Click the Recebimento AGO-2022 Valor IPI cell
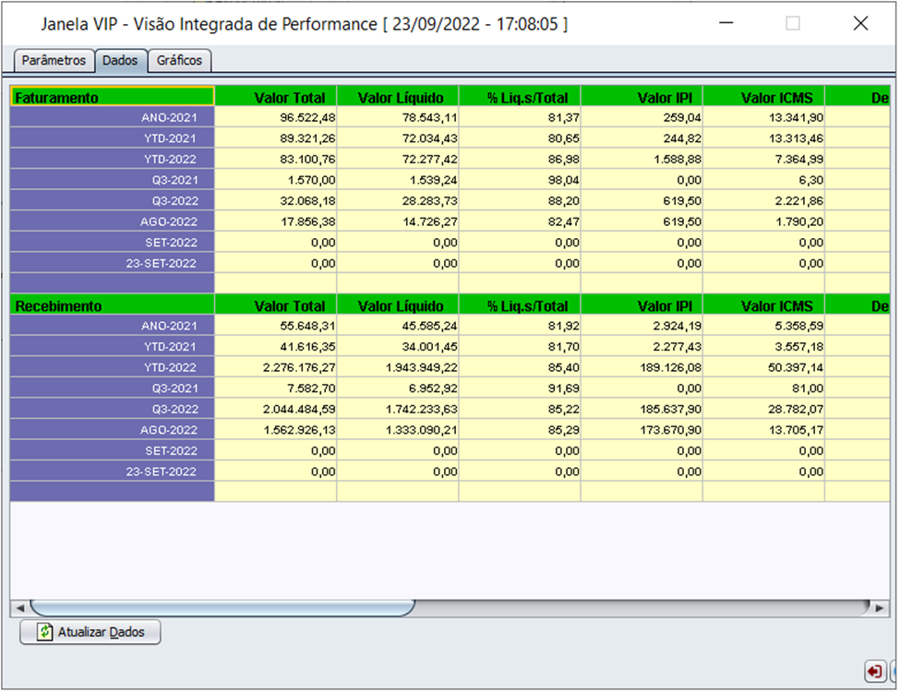This screenshot has height=692, width=900. click(x=642, y=430)
